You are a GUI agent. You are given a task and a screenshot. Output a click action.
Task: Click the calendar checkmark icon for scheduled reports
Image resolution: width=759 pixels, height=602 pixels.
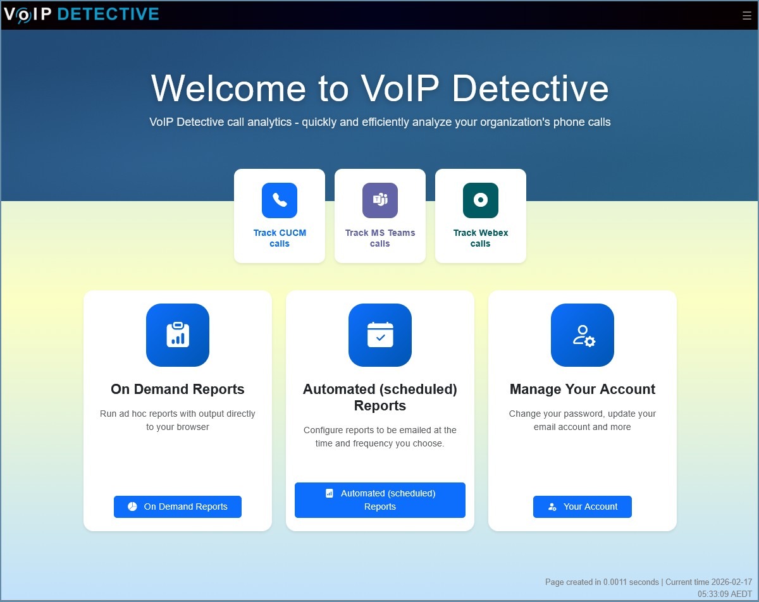pyautogui.click(x=379, y=335)
